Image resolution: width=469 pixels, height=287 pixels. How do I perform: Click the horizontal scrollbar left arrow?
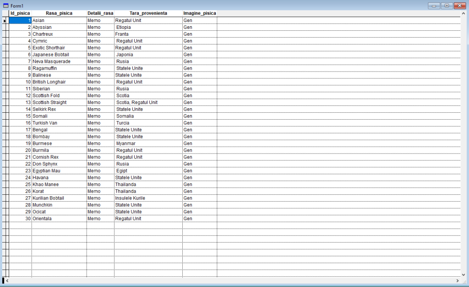(7, 281)
